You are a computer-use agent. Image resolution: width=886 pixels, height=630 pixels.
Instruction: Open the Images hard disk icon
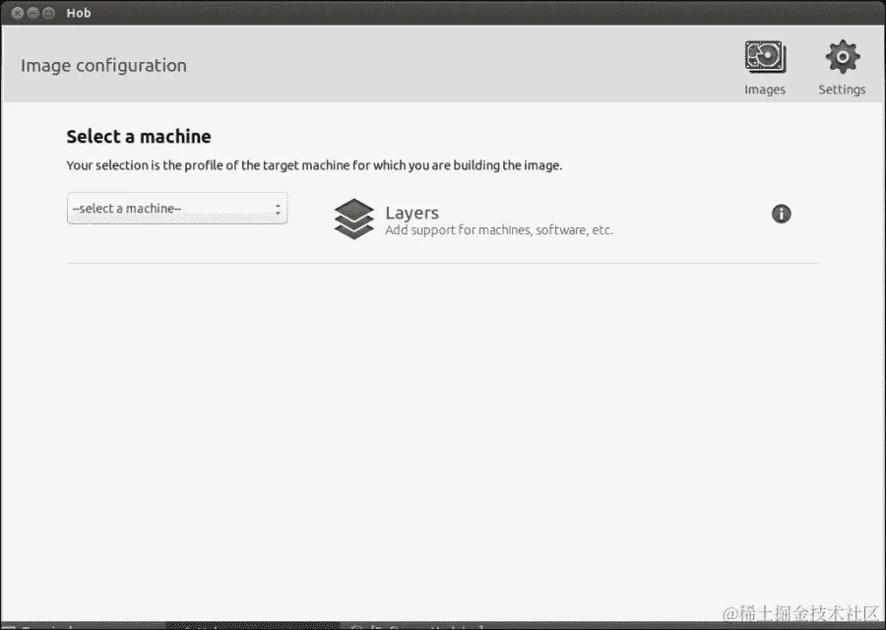(x=765, y=57)
